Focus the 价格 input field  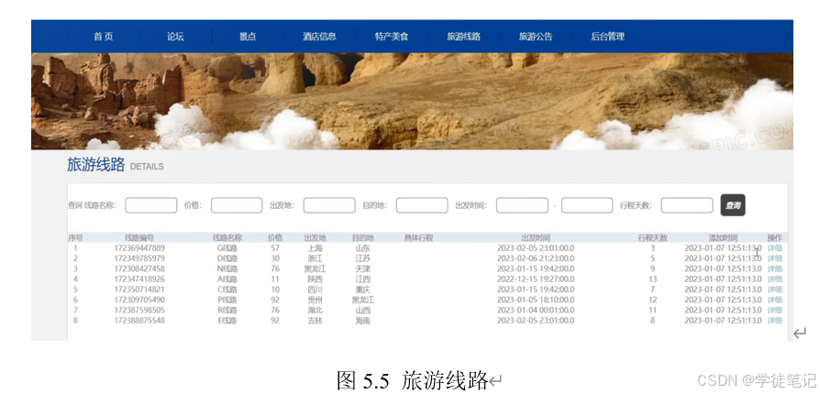click(x=237, y=205)
